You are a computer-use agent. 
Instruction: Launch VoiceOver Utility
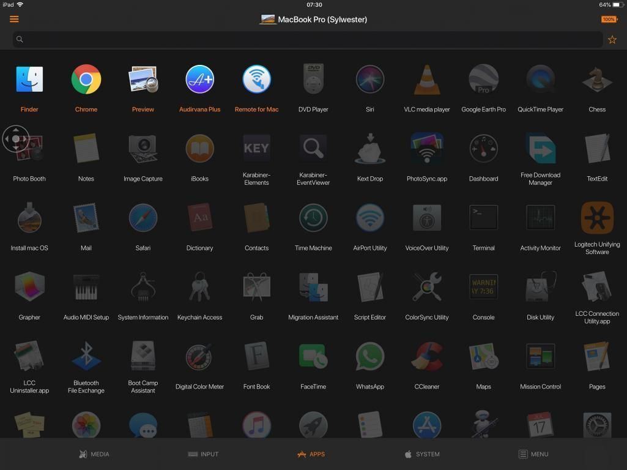click(426, 218)
